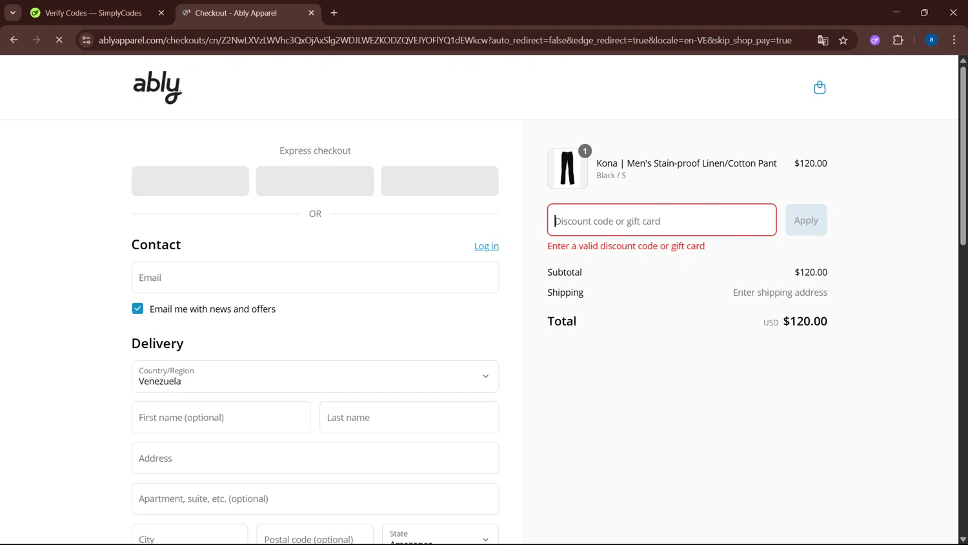Click the 'Enter shipping address' text
Viewport: 968px width, 545px height.
coord(780,293)
